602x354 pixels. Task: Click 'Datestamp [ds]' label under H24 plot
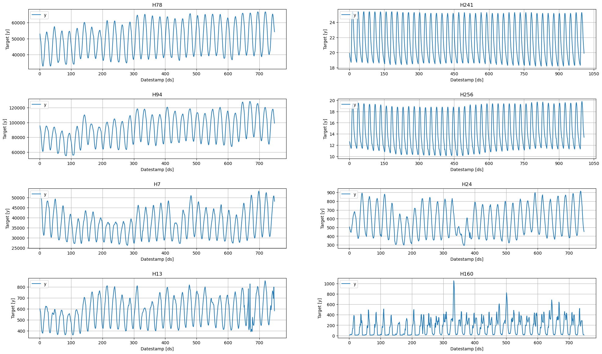[467, 259]
